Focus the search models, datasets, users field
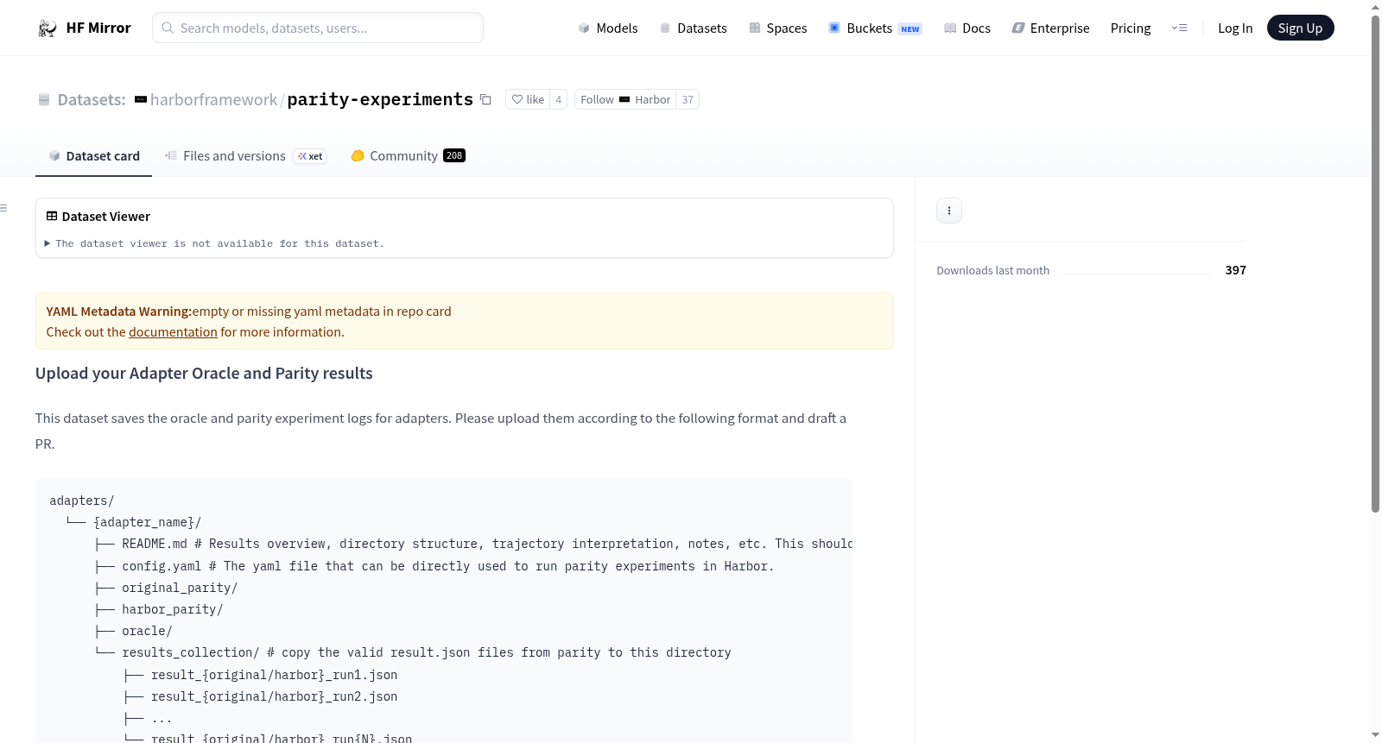The width and height of the screenshot is (1382, 743). pyautogui.click(x=318, y=28)
